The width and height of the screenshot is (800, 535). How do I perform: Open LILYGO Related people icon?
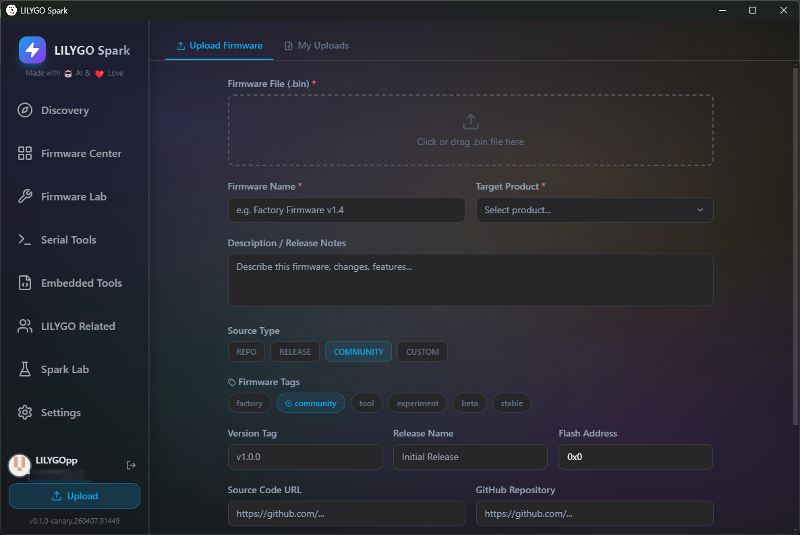25,327
